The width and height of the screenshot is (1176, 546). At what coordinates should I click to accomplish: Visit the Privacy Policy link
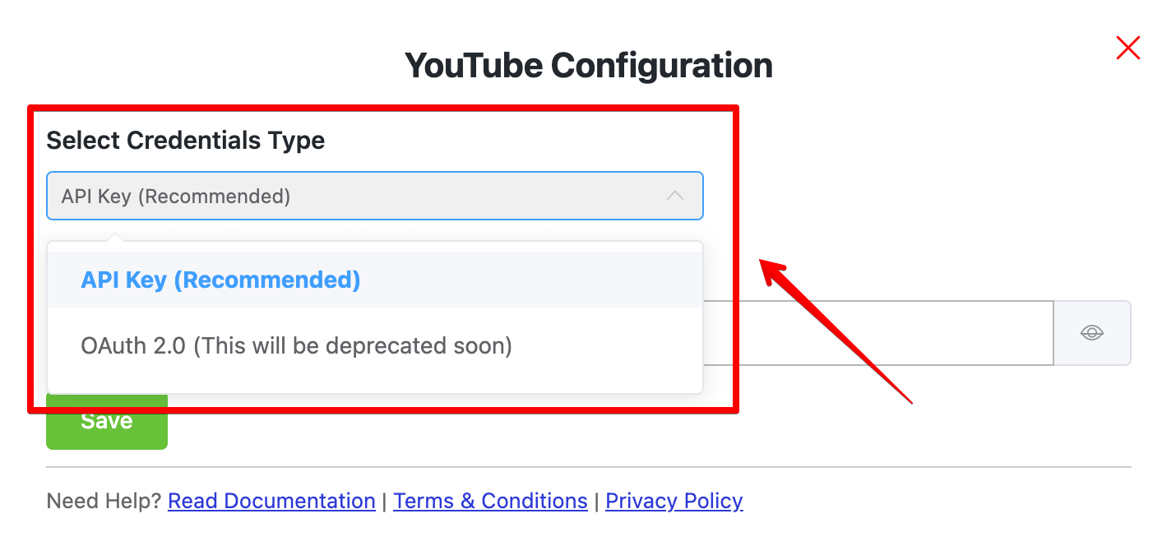tap(674, 501)
